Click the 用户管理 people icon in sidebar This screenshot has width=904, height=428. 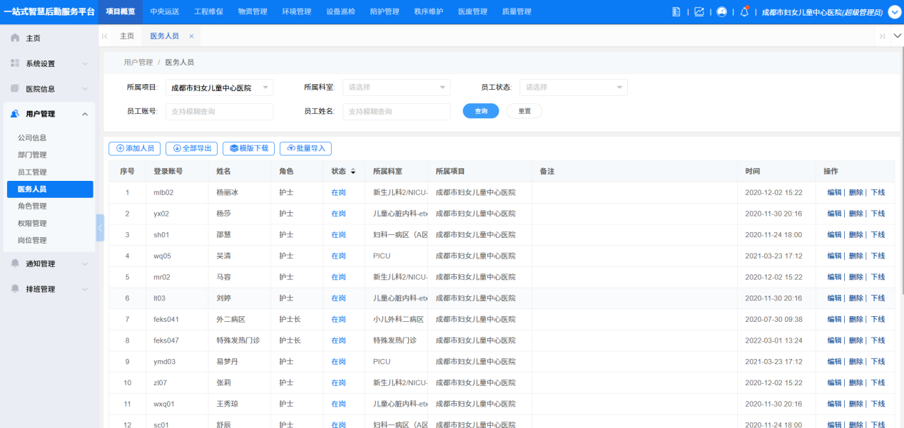(x=15, y=114)
